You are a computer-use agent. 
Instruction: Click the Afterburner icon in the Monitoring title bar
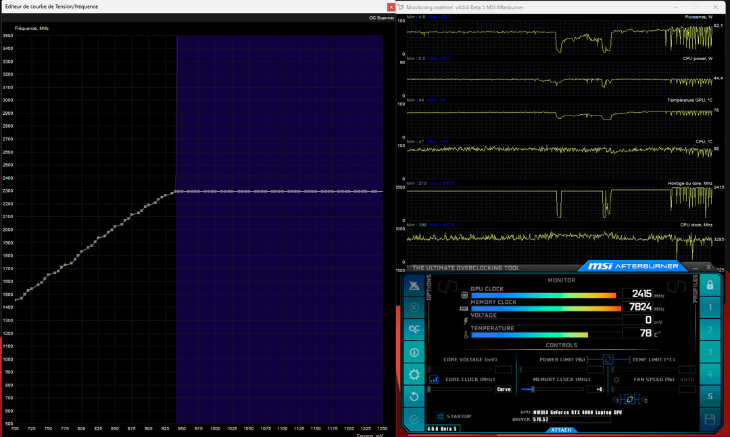[401, 7]
